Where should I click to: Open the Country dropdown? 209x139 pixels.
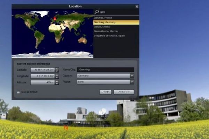click(132, 76)
